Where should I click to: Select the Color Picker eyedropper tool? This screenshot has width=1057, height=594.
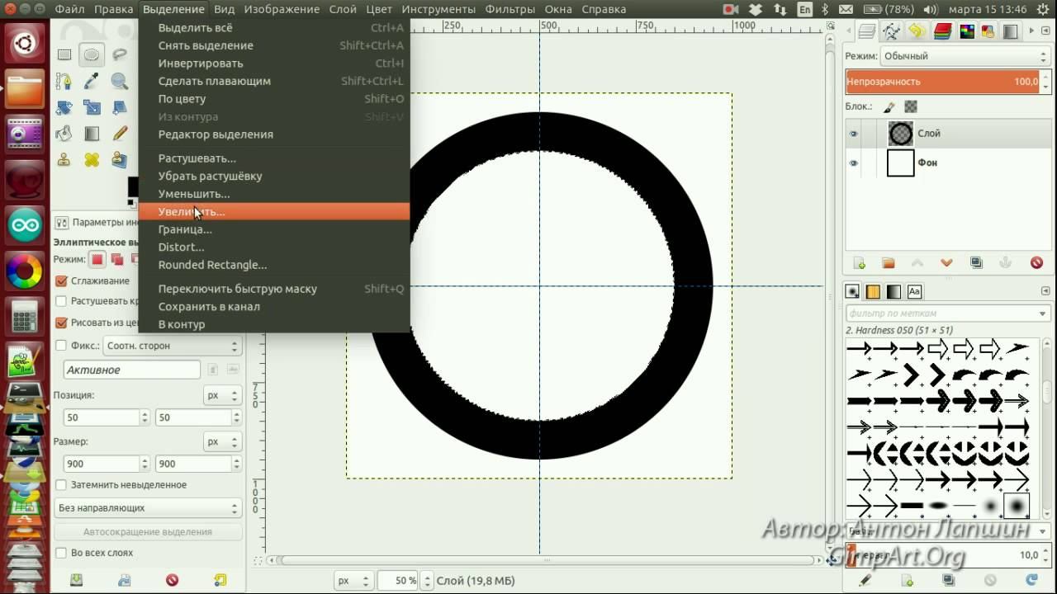[x=92, y=82]
